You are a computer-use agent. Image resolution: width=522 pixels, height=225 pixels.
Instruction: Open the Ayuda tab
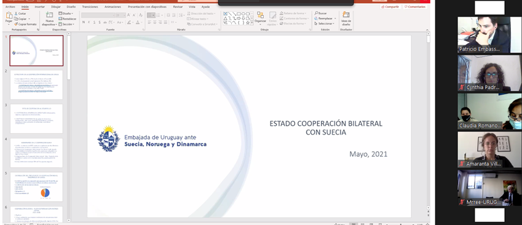[x=205, y=7]
